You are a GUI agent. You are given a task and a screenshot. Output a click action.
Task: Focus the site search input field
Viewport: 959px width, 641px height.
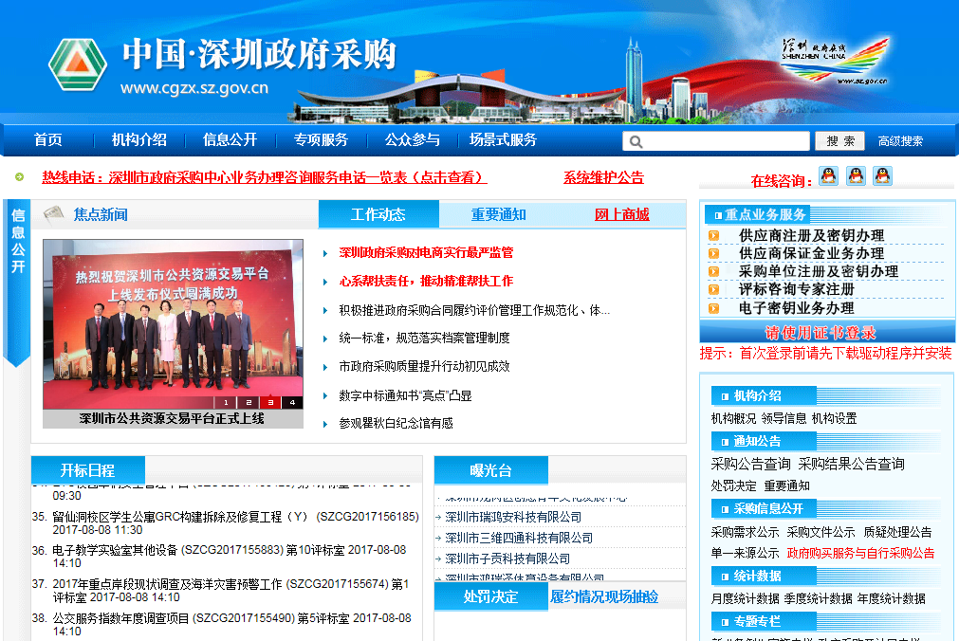click(x=716, y=141)
